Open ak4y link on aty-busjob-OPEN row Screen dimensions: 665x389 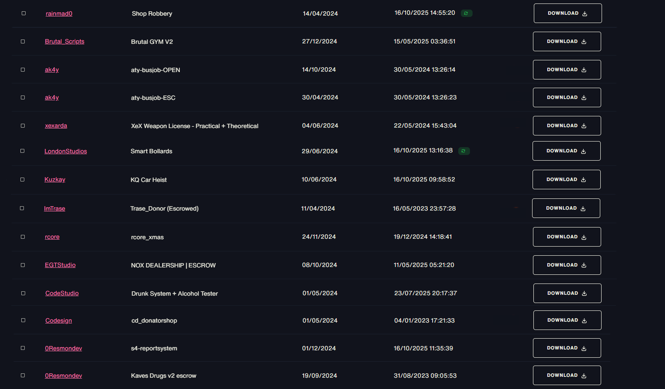52,70
